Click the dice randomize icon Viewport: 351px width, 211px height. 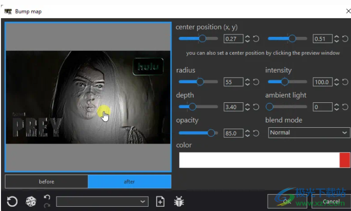[31, 201]
